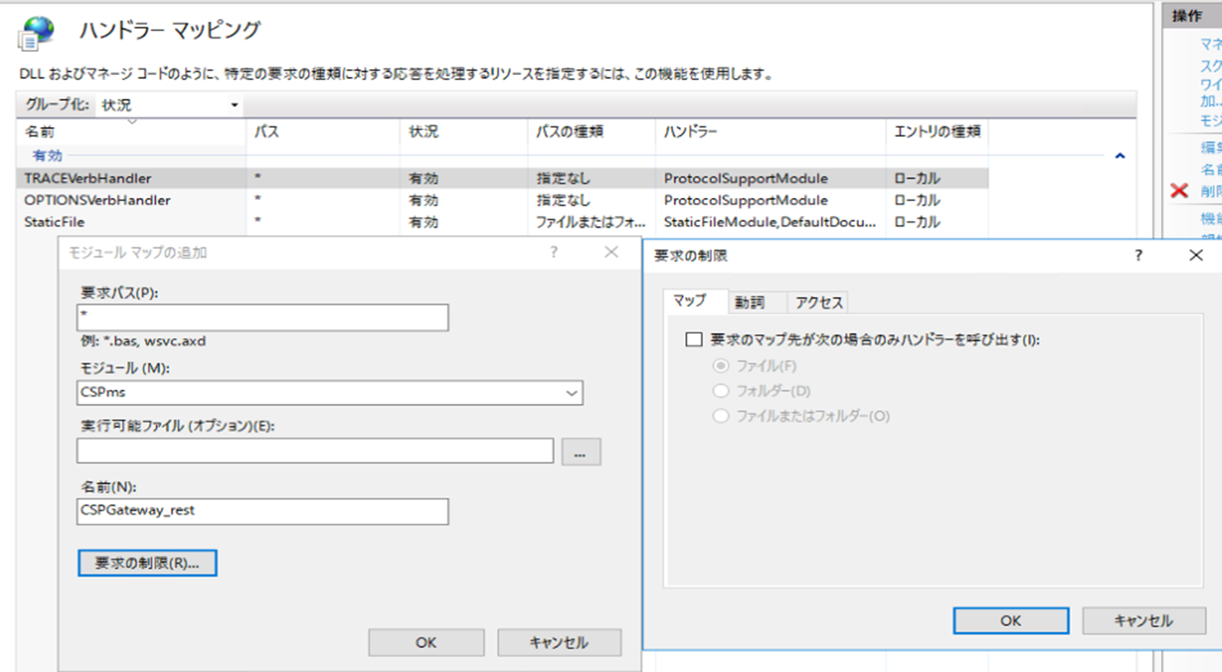The width and height of the screenshot is (1222, 672).
Task: Switch to the 動詞 tab
Action: point(749,303)
